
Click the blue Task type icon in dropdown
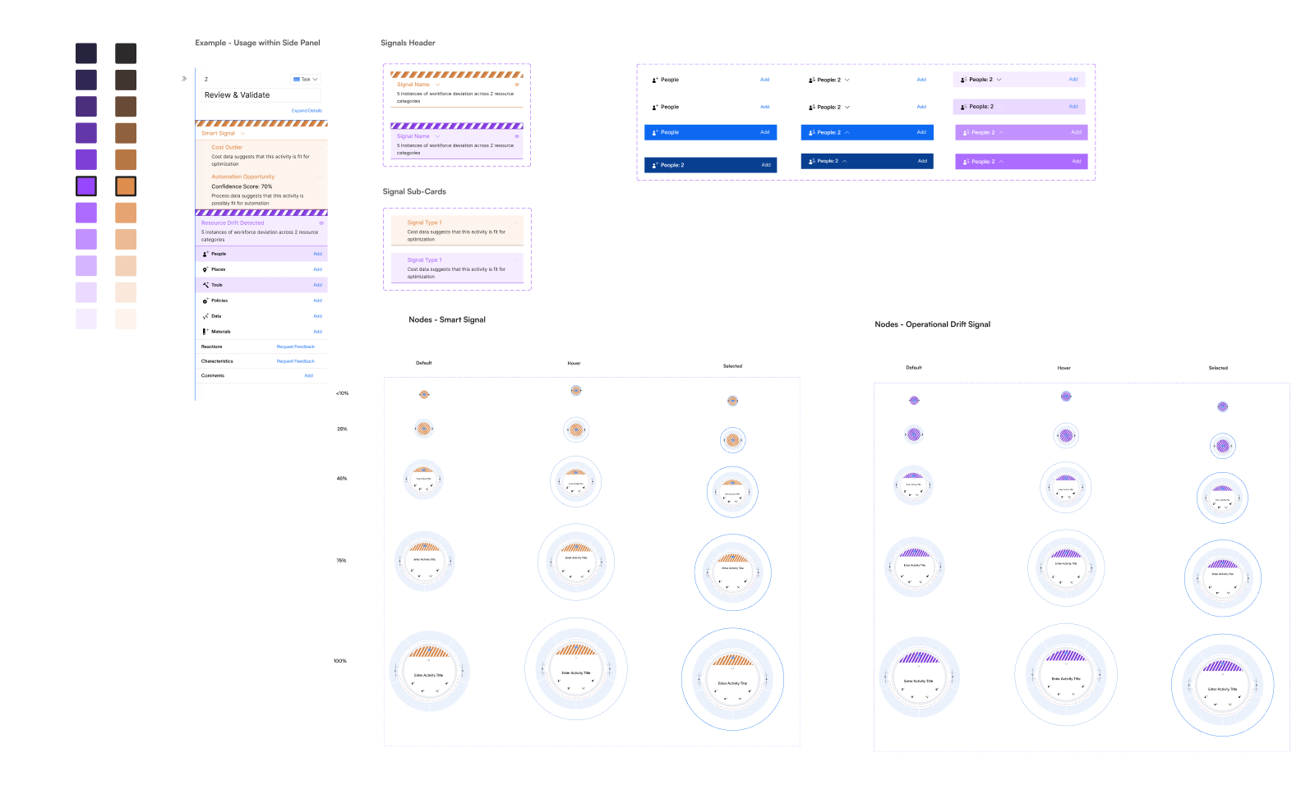coord(297,80)
